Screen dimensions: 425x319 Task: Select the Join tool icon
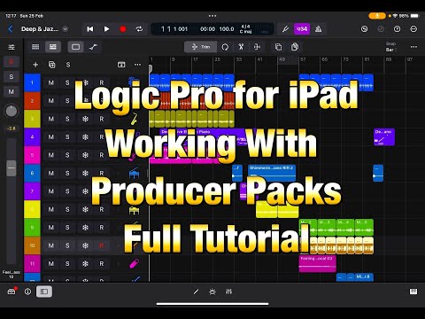click(257, 47)
